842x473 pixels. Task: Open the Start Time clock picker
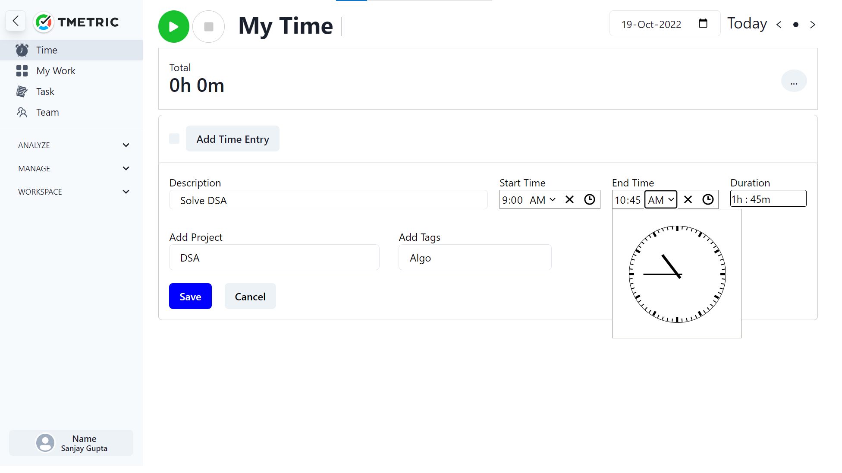click(590, 199)
